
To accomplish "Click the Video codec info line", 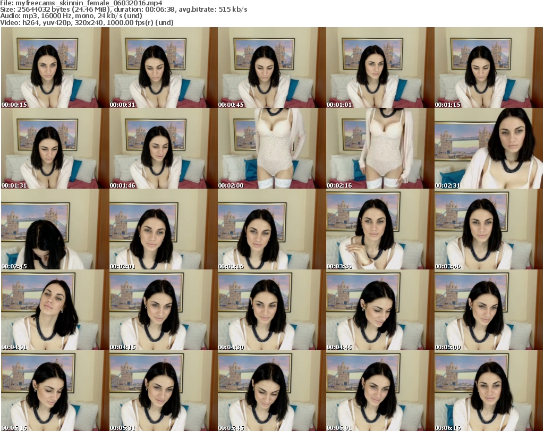I will click(x=88, y=23).
